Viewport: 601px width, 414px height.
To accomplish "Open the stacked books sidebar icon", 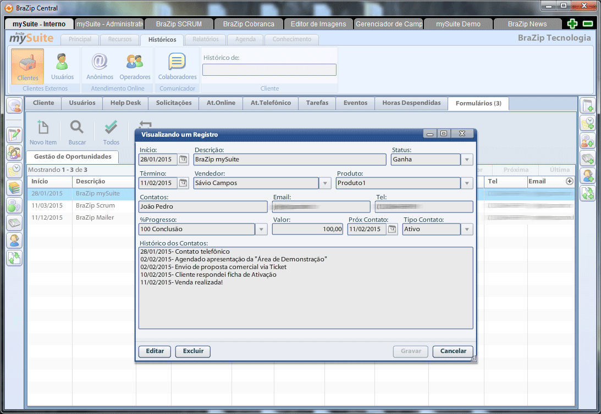I will (x=14, y=188).
